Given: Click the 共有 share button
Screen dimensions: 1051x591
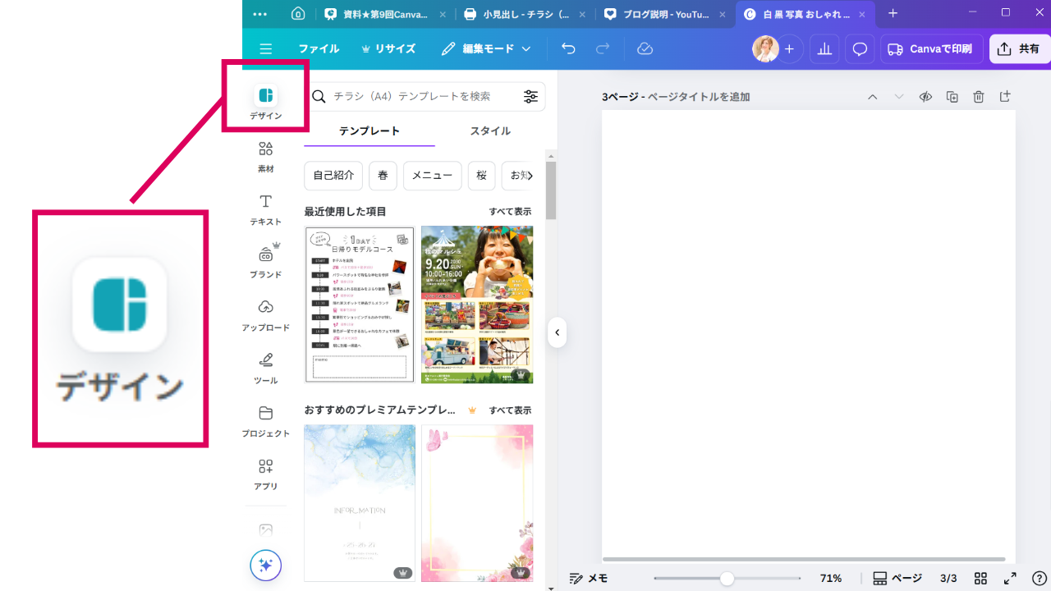Looking at the screenshot, I should [1019, 49].
